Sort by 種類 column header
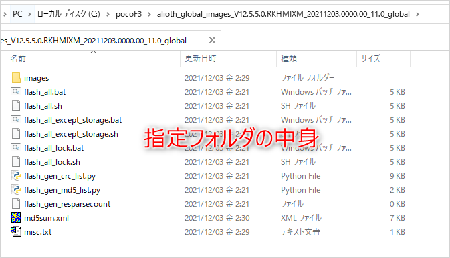This screenshot has width=450, height=258. pyautogui.click(x=289, y=59)
